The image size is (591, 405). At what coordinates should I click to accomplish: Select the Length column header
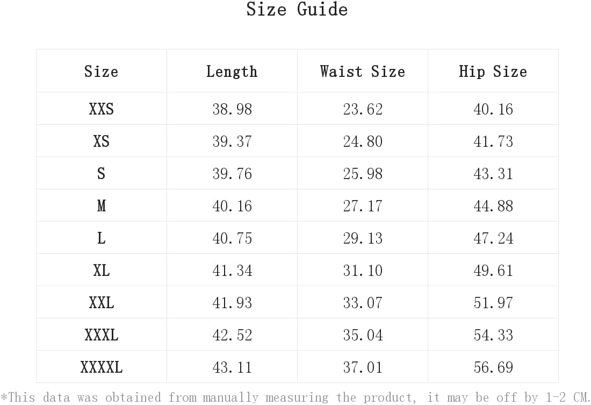pyautogui.click(x=232, y=72)
